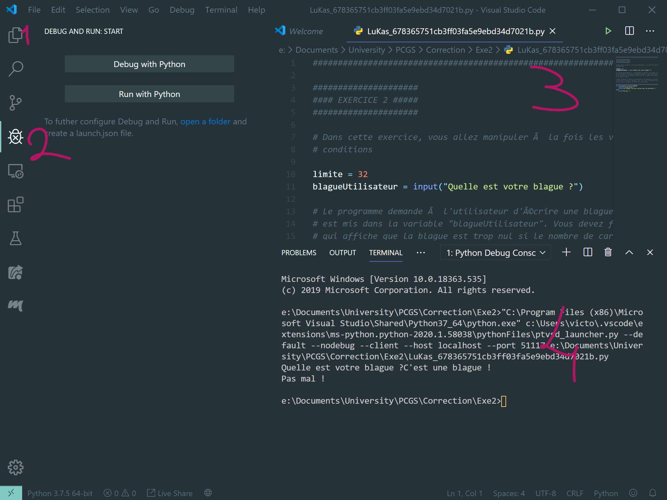667x500 pixels.
Task: Open the Search view in activity bar
Action: (x=15, y=69)
